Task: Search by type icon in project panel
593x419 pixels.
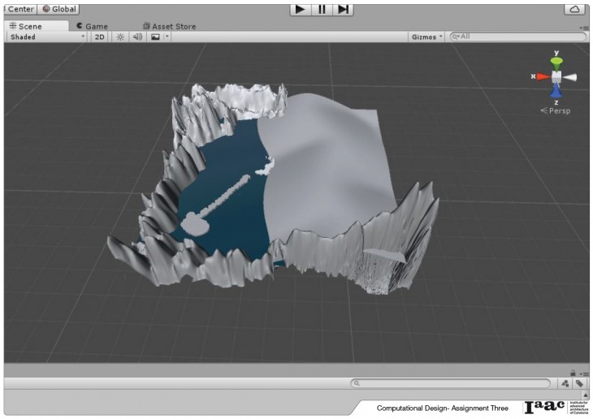Action: (x=565, y=383)
